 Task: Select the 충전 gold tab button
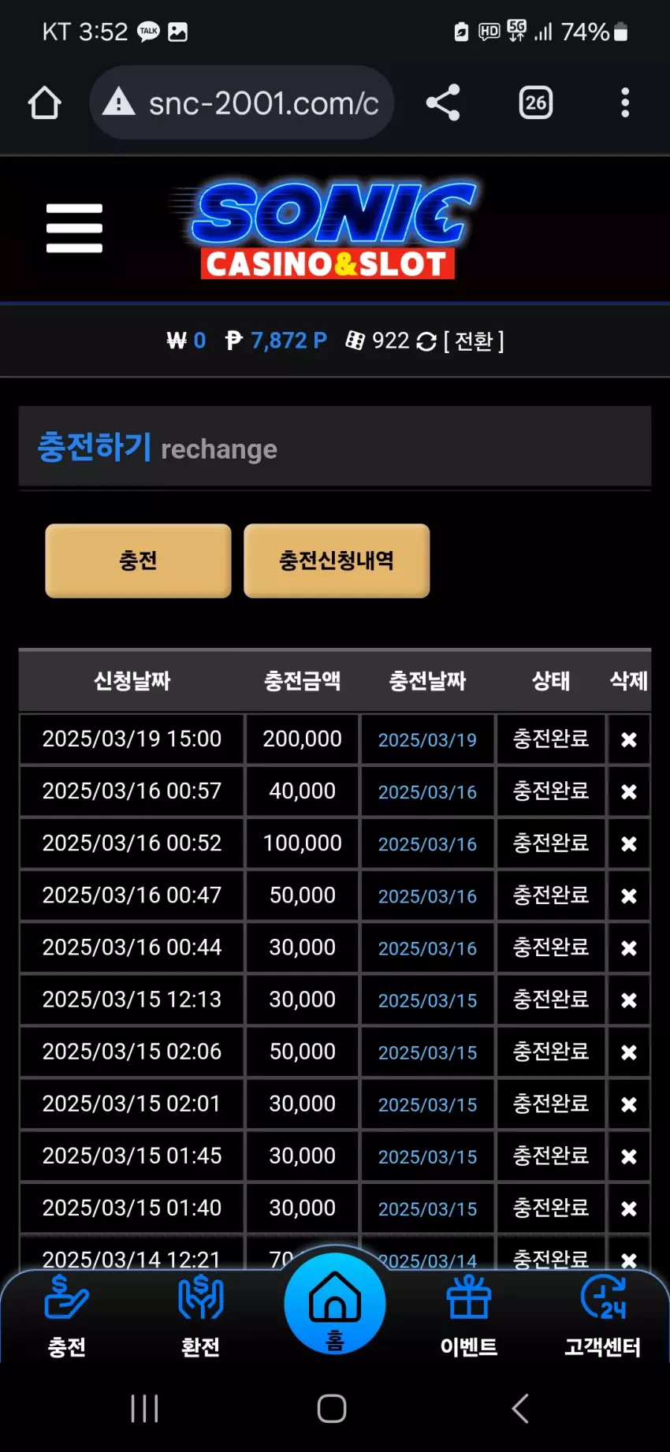point(138,560)
